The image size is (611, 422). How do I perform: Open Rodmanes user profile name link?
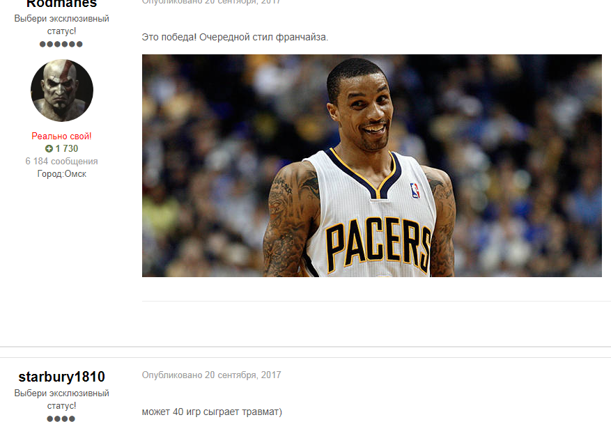point(61,3)
